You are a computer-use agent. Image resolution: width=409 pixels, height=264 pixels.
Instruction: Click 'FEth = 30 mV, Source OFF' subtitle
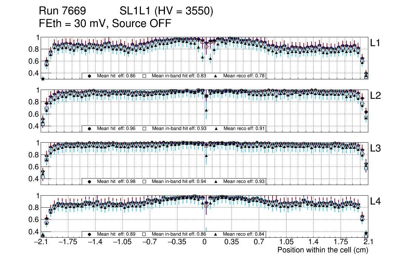105,24
